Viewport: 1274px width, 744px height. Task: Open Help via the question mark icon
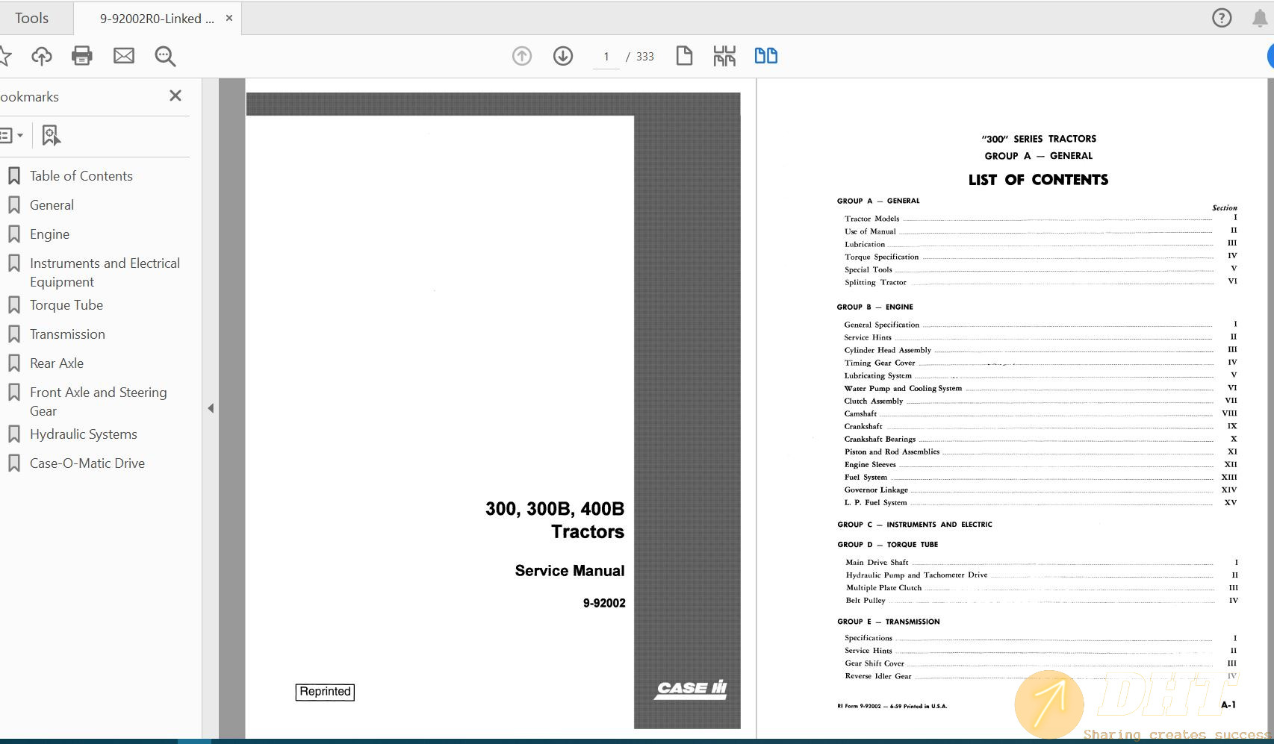coord(1222,17)
